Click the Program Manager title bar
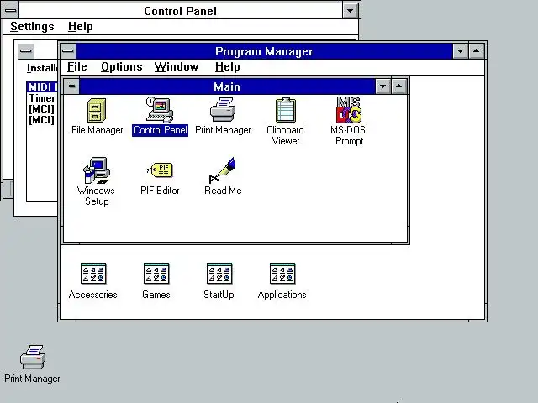This screenshot has width=538, height=403. pyautogui.click(x=264, y=51)
